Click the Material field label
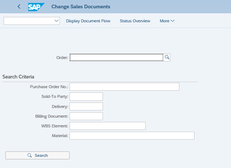The height and width of the screenshot is (168, 231). pyautogui.click(x=60, y=136)
